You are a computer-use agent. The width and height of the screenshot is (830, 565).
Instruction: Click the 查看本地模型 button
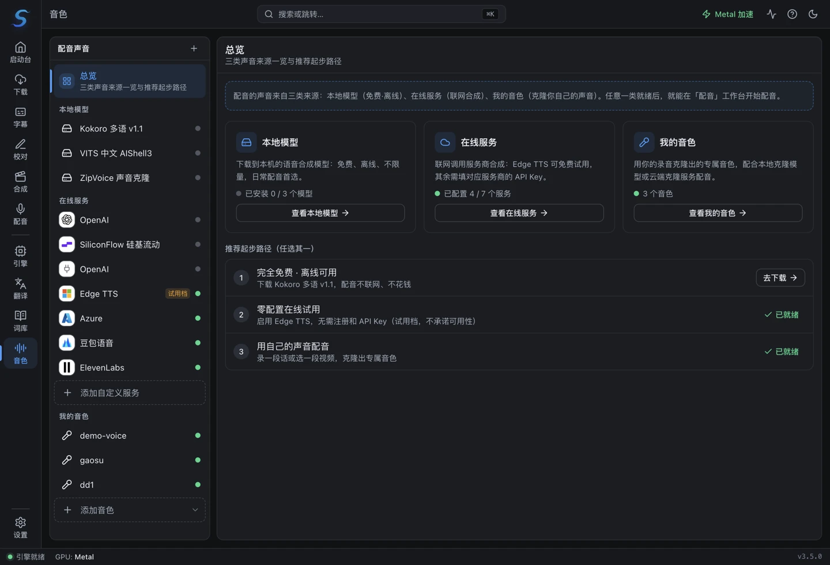320,213
